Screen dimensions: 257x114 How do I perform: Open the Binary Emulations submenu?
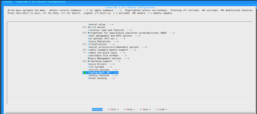click(103, 41)
